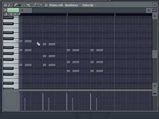Open the snap grid selector icon

point(46,5)
